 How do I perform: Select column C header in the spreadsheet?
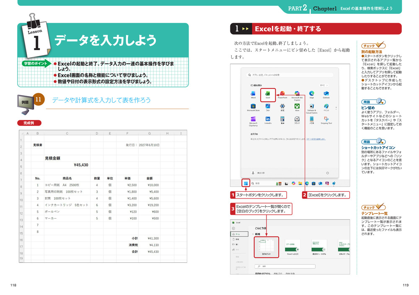pyautogui.click(x=67, y=133)
